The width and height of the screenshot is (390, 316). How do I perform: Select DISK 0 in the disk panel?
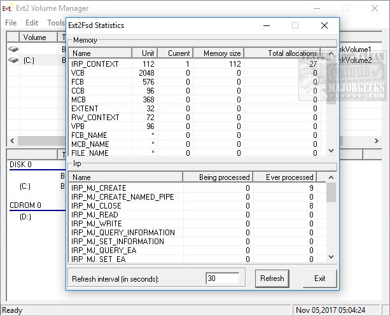point(20,165)
